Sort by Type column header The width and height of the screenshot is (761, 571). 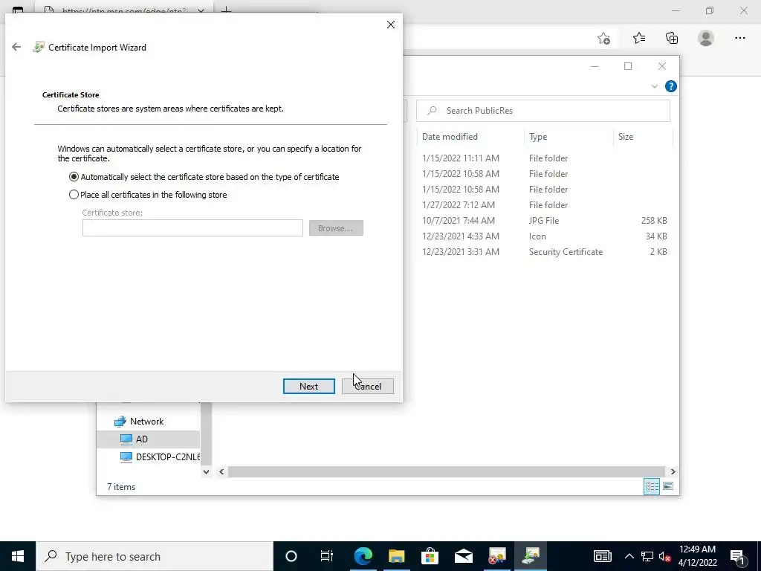[569, 137]
